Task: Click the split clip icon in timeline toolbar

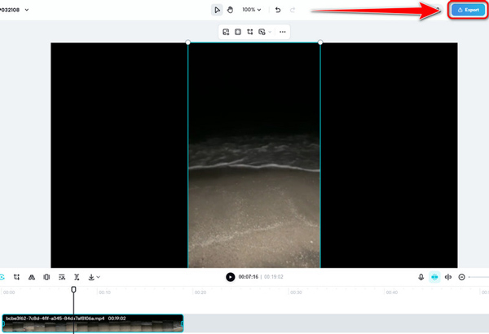Action: tap(46, 277)
